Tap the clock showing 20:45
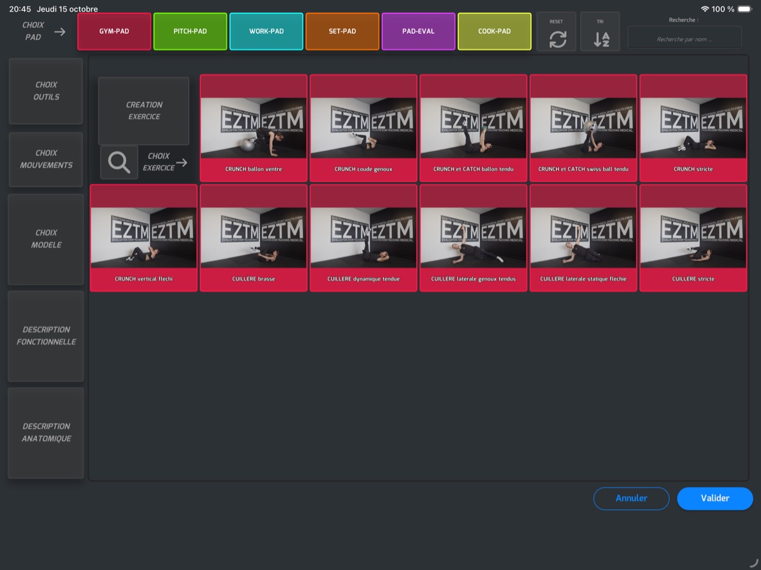This screenshot has height=570, width=761. [x=20, y=9]
